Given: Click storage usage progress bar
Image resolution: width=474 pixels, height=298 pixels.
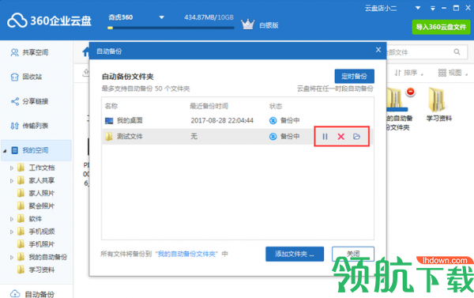Looking at the screenshot, I should tap(171, 28).
